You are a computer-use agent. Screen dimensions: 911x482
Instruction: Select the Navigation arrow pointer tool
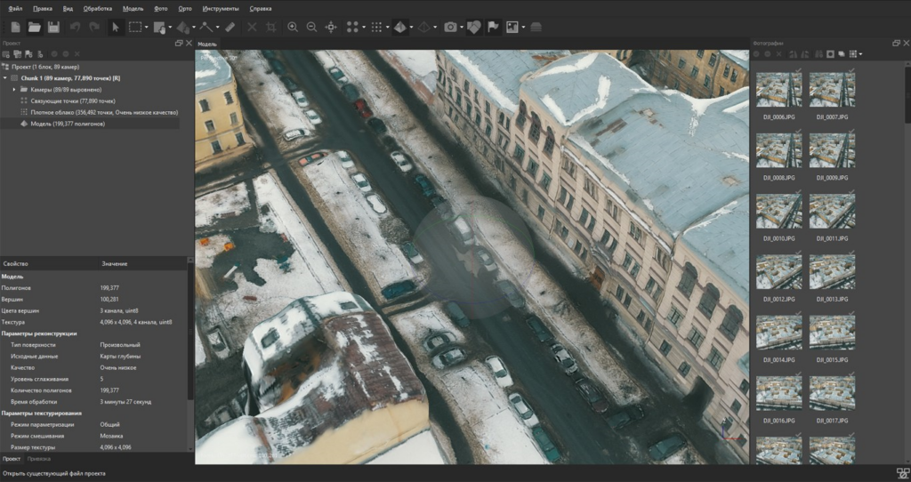[x=115, y=27]
